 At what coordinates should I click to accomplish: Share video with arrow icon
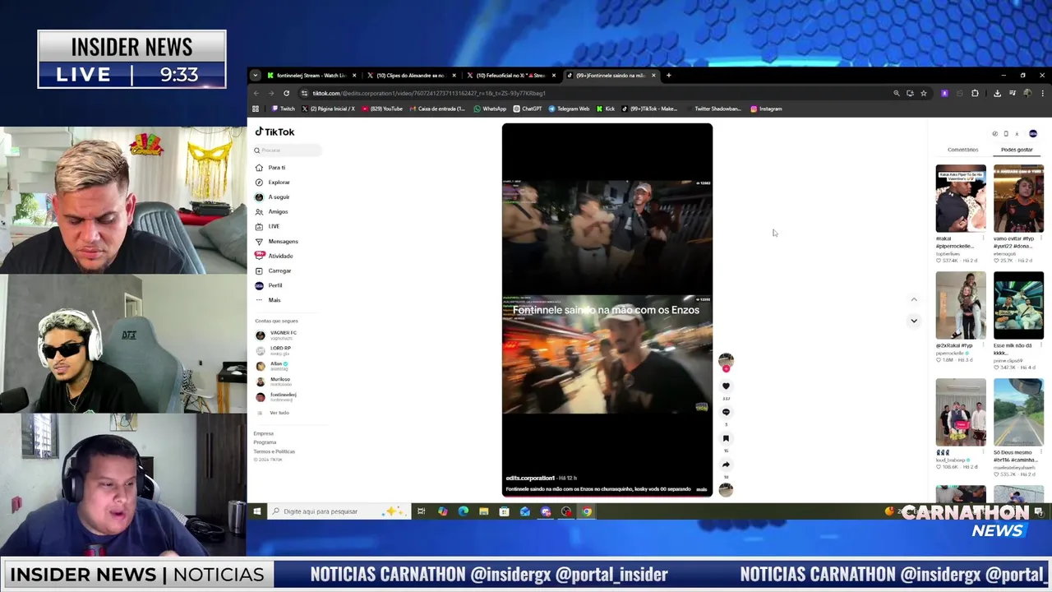pos(726,465)
